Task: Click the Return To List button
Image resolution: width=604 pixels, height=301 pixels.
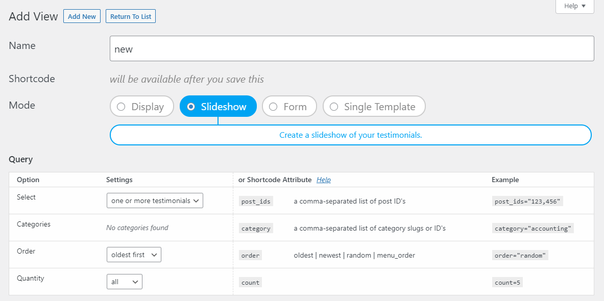Action: coord(130,16)
